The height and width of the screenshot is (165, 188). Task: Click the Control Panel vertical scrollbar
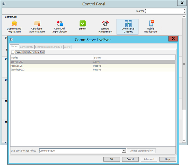coord(184,64)
